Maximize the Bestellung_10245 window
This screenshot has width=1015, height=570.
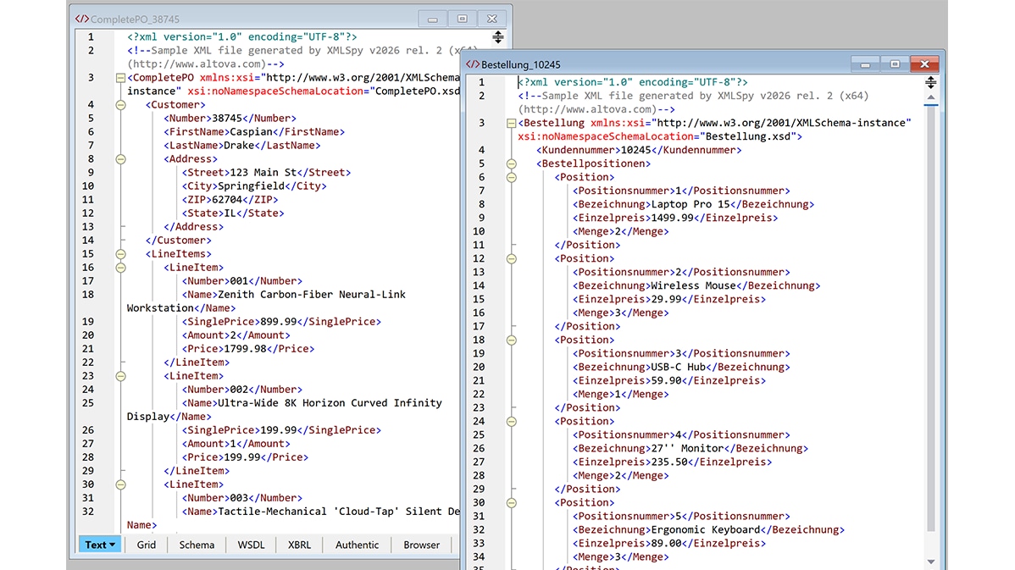(x=895, y=64)
